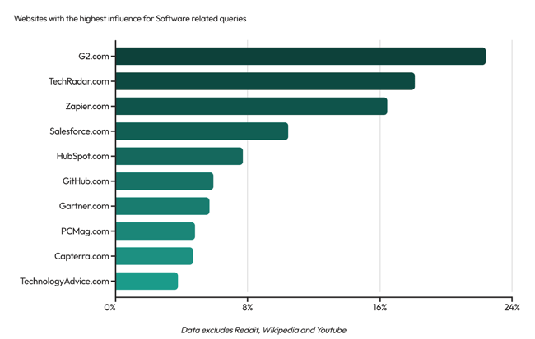
Task: Select the 16% x-axis tick label
Action: tap(379, 308)
